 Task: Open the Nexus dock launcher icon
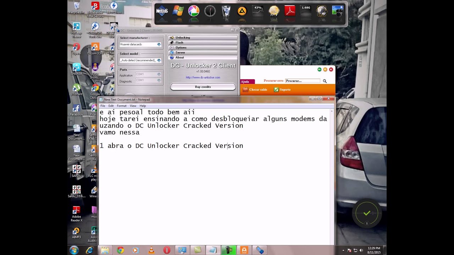pos(162,11)
